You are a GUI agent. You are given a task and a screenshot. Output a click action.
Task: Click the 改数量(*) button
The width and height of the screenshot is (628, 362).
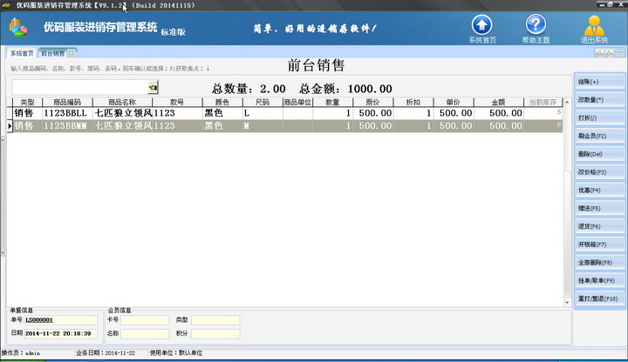tap(599, 99)
